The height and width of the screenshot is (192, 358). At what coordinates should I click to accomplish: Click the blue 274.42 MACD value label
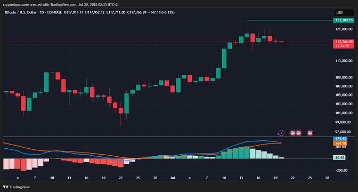340,139
